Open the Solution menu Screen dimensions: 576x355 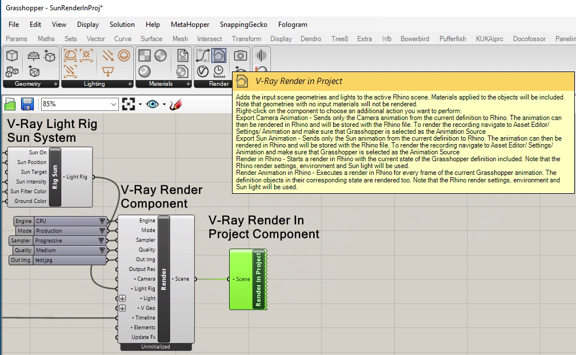[122, 25]
